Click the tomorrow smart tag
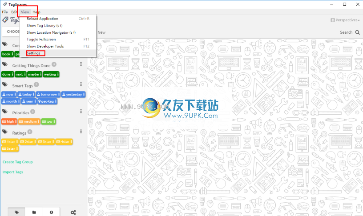The image size is (363, 216). pos(48,94)
